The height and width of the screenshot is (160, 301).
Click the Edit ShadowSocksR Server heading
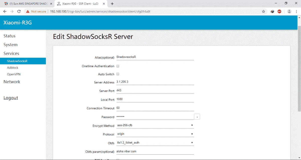[x=93, y=37]
